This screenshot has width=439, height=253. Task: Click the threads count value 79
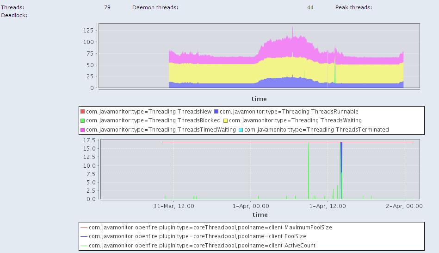tap(107, 7)
